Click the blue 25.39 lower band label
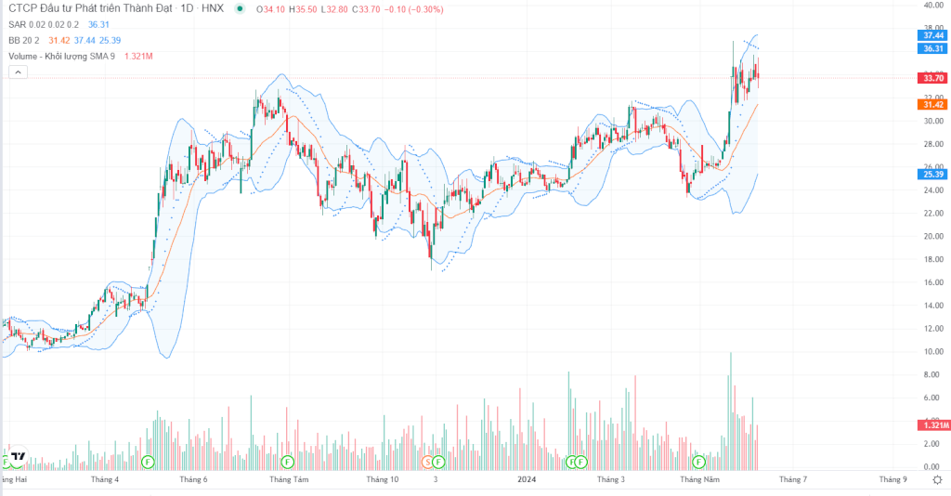The image size is (951, 496). [x=932, y=174]
